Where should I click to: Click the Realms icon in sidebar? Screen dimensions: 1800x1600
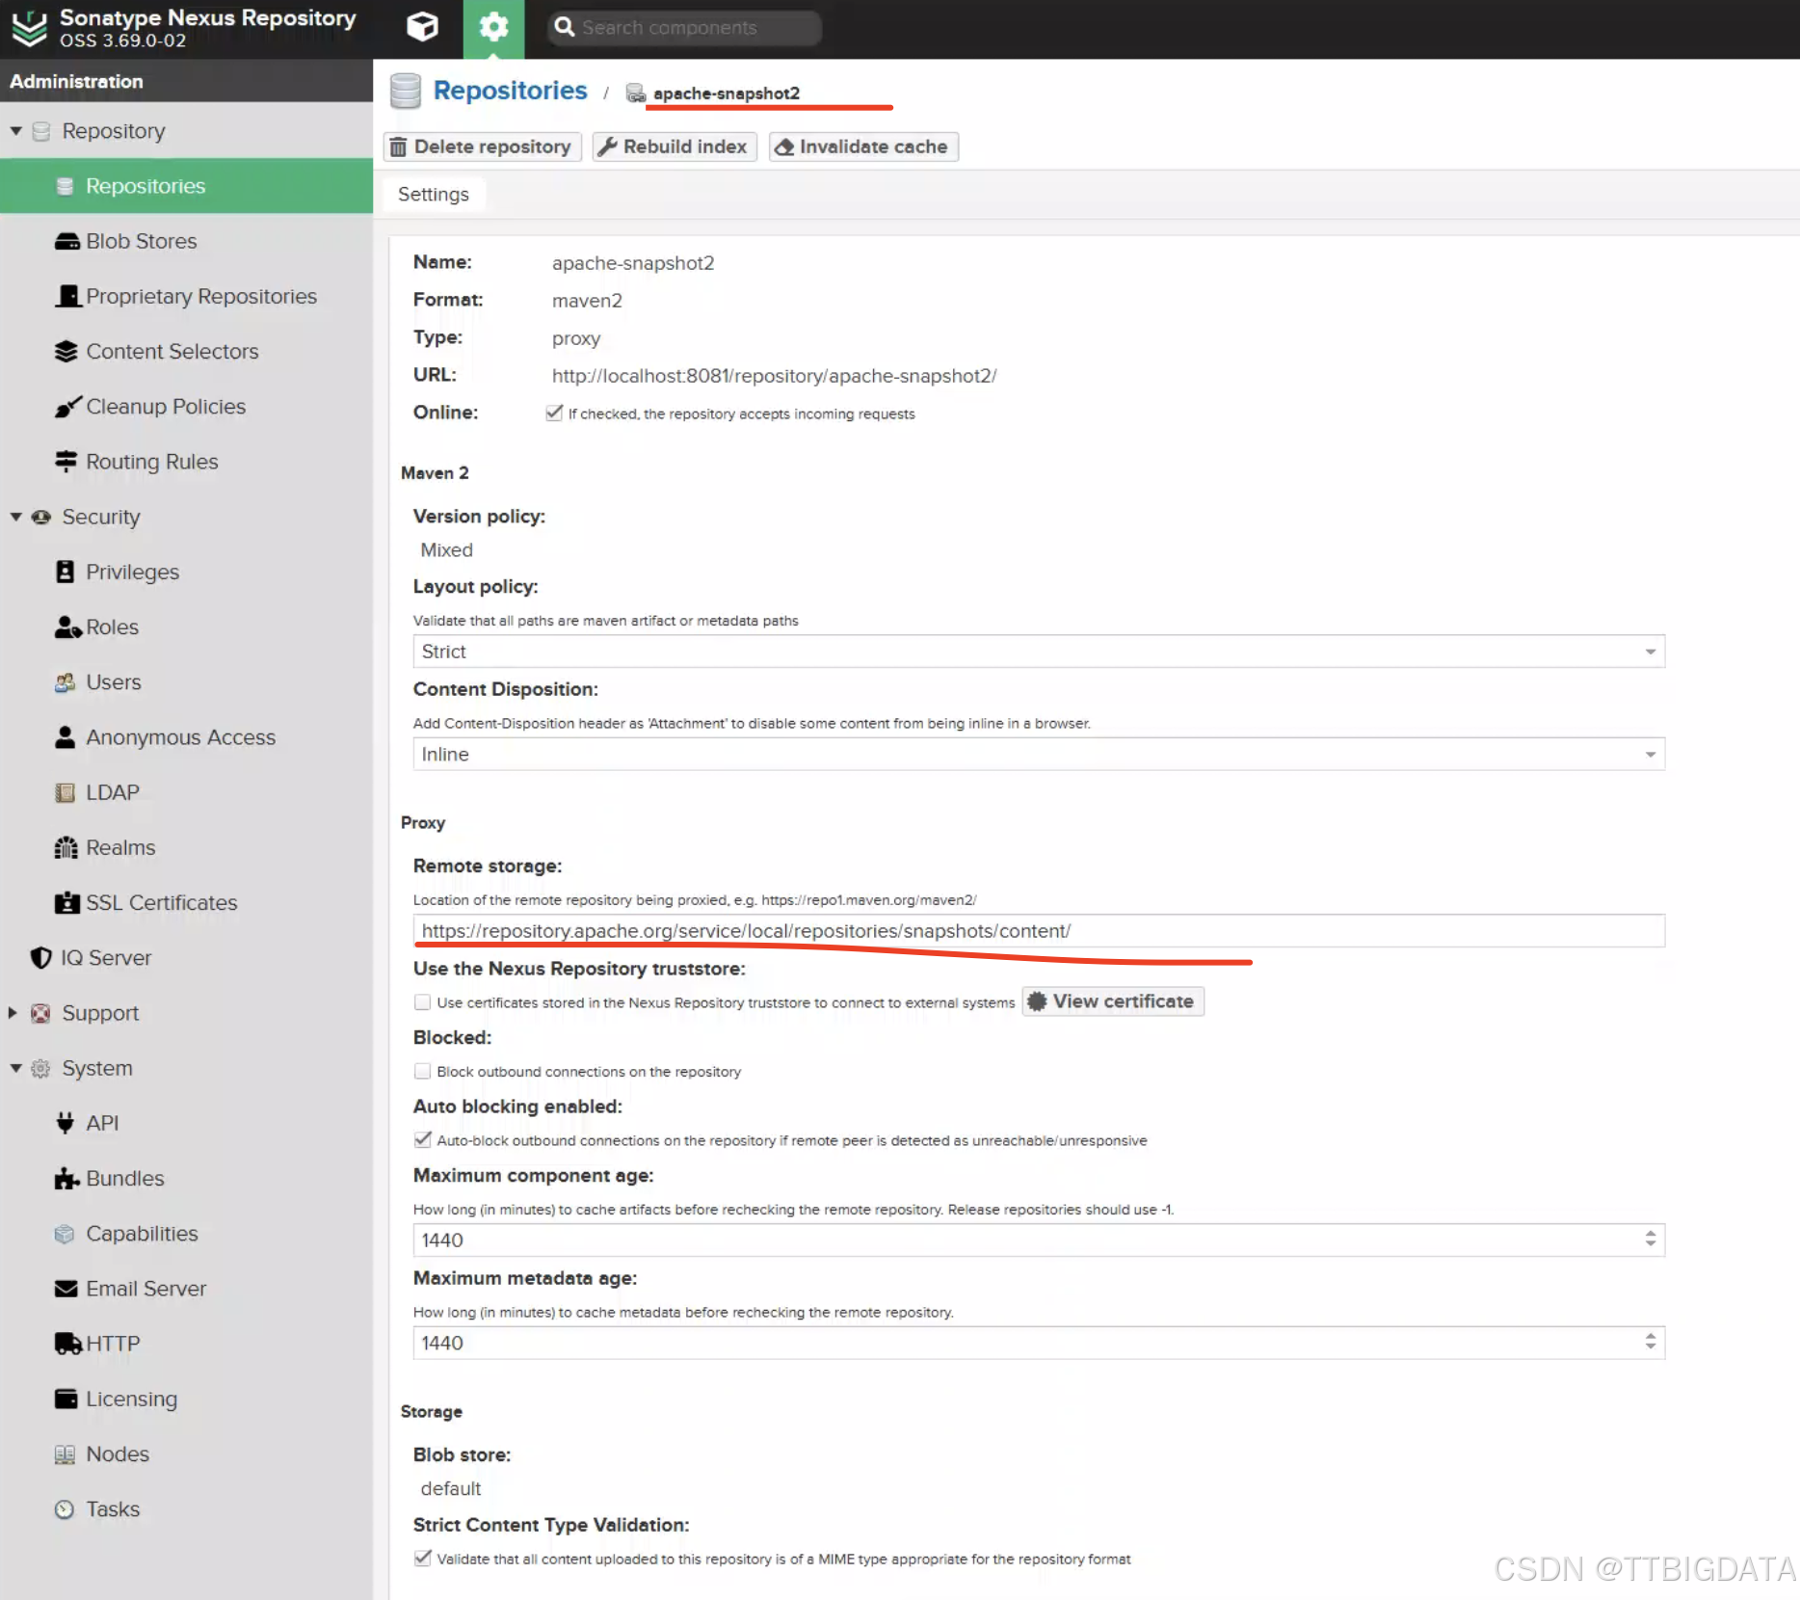[66, 847]
